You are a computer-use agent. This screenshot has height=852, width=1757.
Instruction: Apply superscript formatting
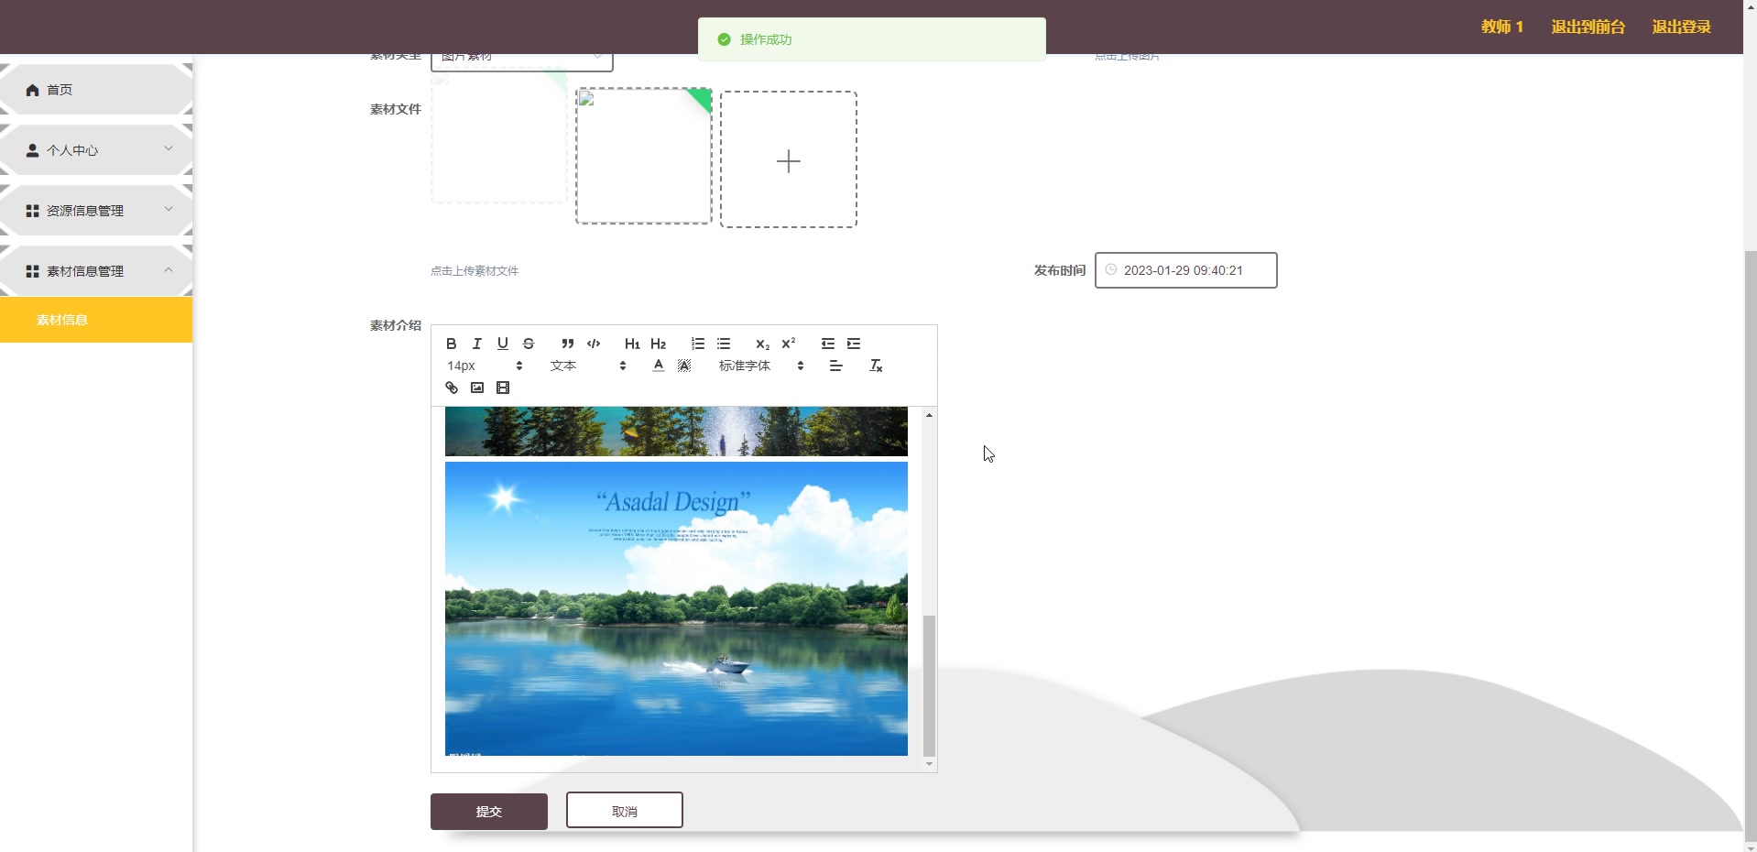789,344
